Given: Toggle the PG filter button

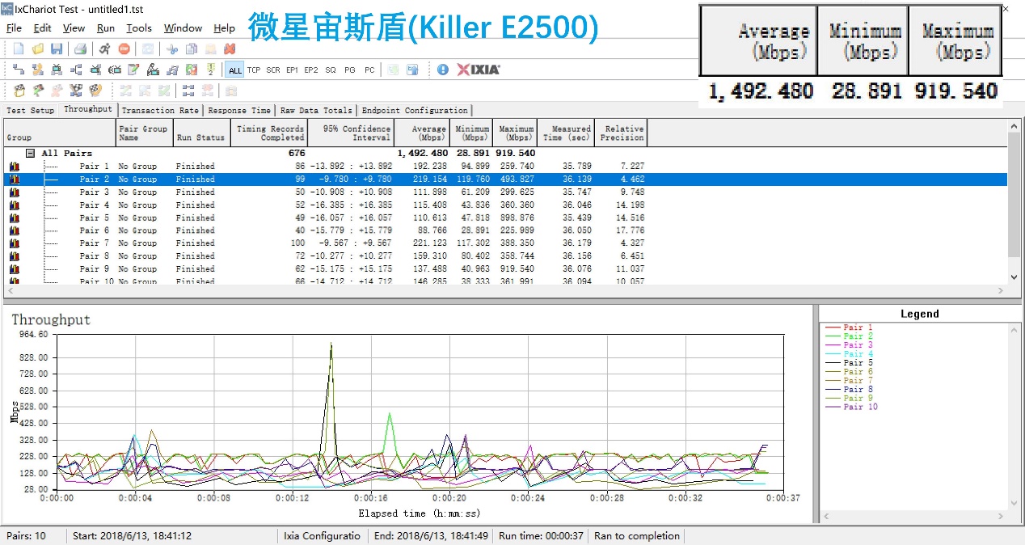Looking at the screenshot, I should 350,70.
